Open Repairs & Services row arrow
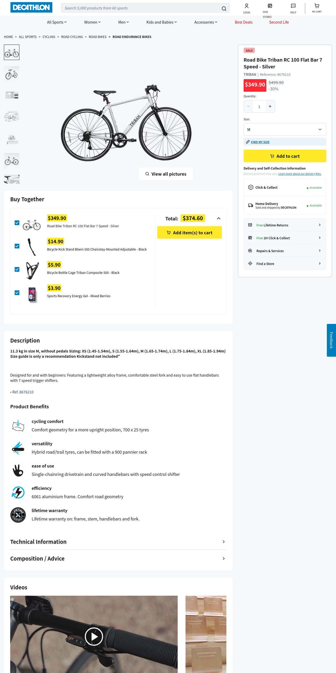The image size is (336, 673). click(320, 251)
